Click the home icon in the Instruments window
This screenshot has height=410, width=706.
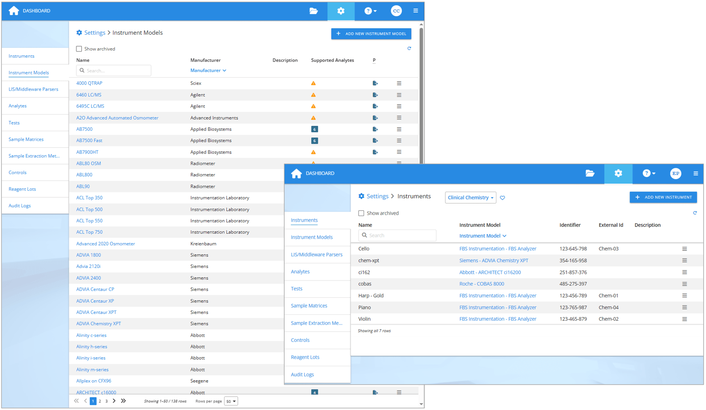tap(296, 174)
